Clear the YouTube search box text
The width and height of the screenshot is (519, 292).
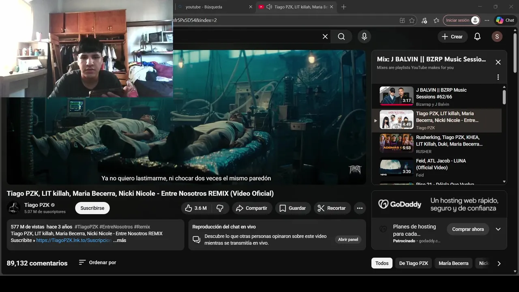(x=325, y=36)
